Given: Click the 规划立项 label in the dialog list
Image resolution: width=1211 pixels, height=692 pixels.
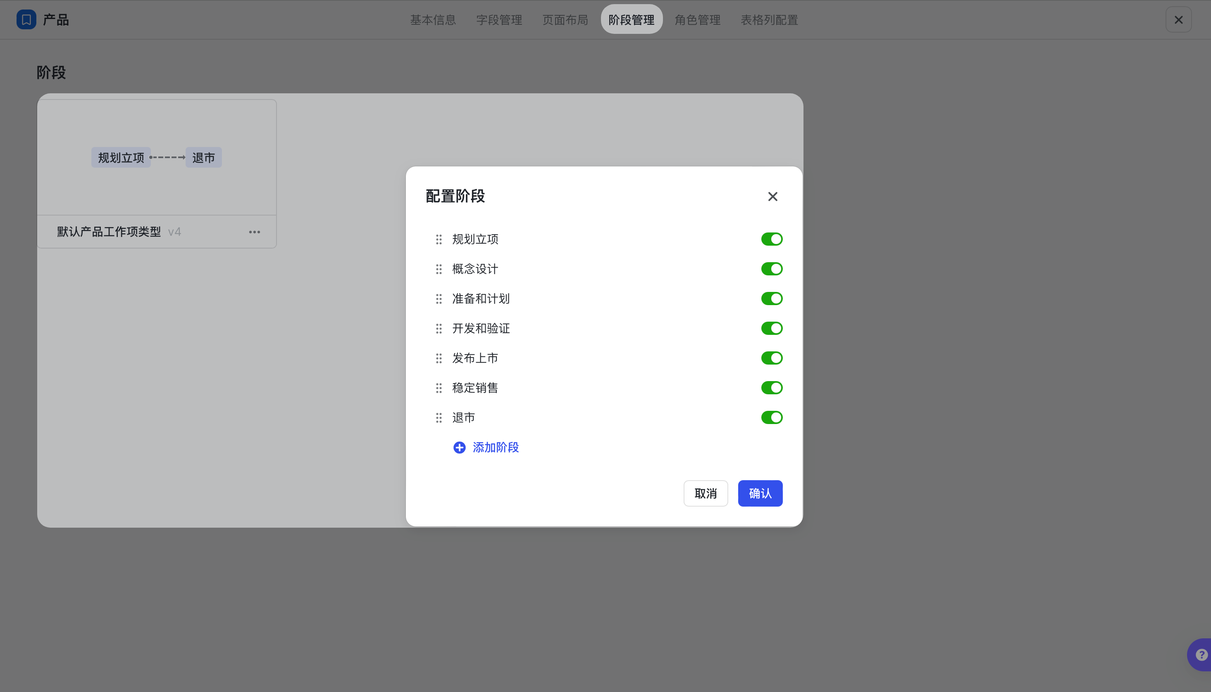Looking at the screenshot, I should (475, 239).
